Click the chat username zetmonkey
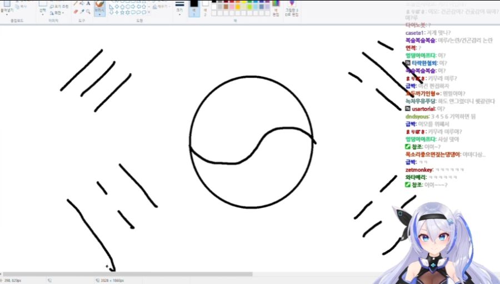 click(x=419, y=170)
